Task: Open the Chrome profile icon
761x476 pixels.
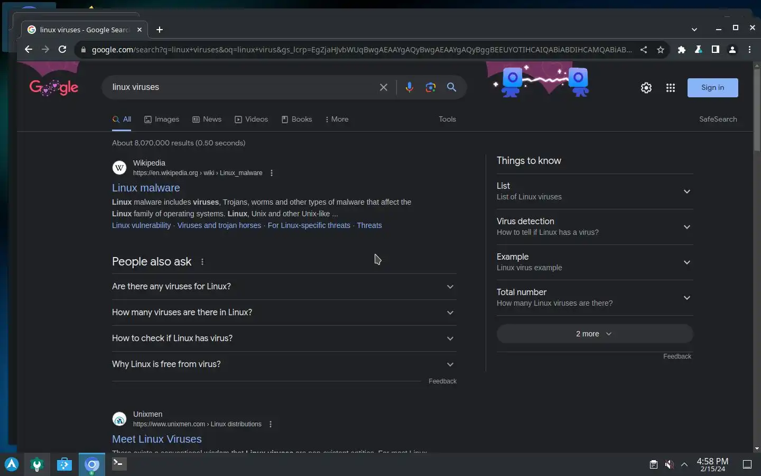Action: (x=732, y=50)
